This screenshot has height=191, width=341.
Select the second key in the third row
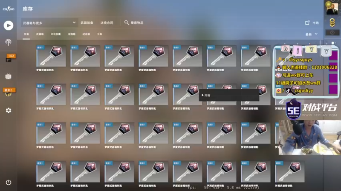click(85, 133)
